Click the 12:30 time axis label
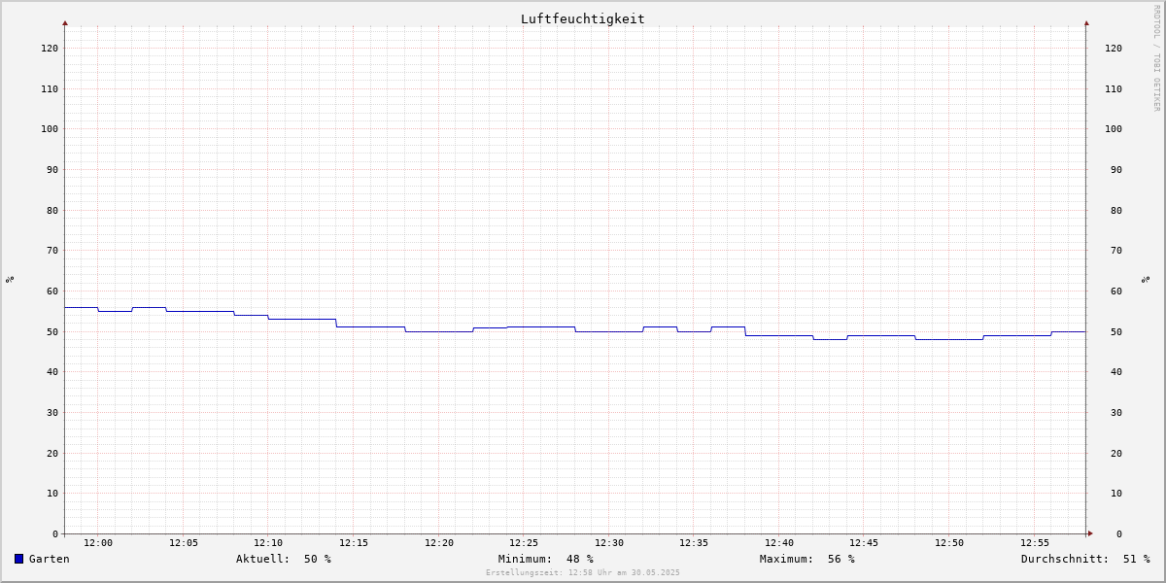Screen dimensions: 1166x583 (x=609, y=542)
